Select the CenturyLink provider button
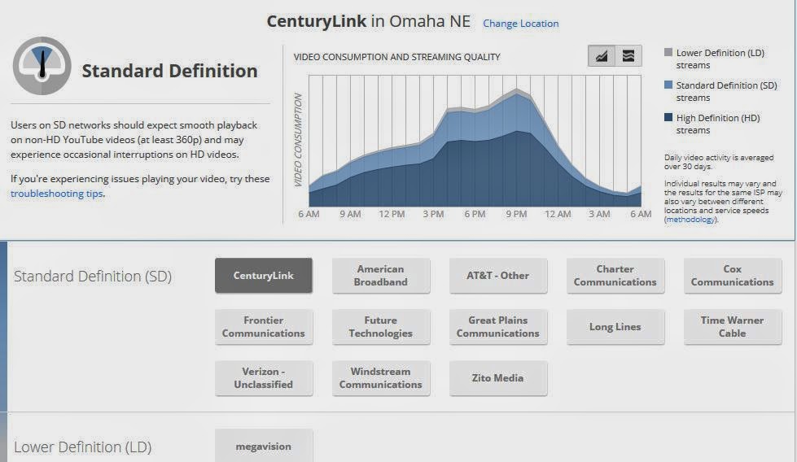 coord(263,275)
